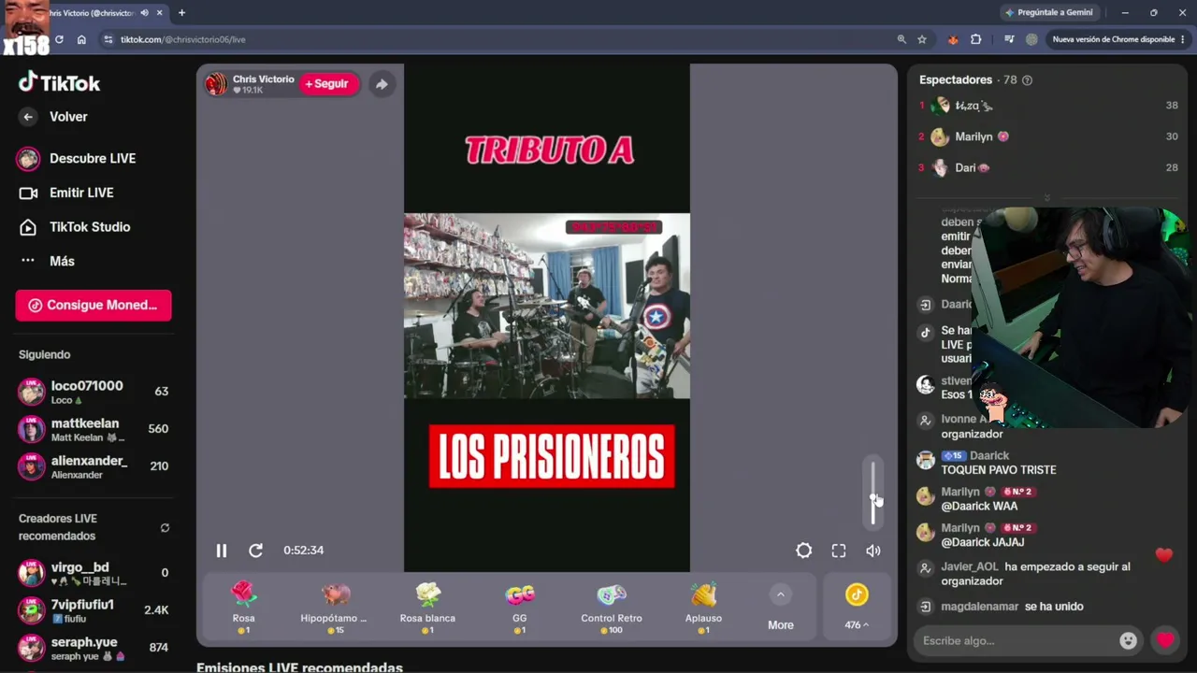Send the Rosa gift
The width and height of the screenshot is (1197, 673).
pos(243,608)
